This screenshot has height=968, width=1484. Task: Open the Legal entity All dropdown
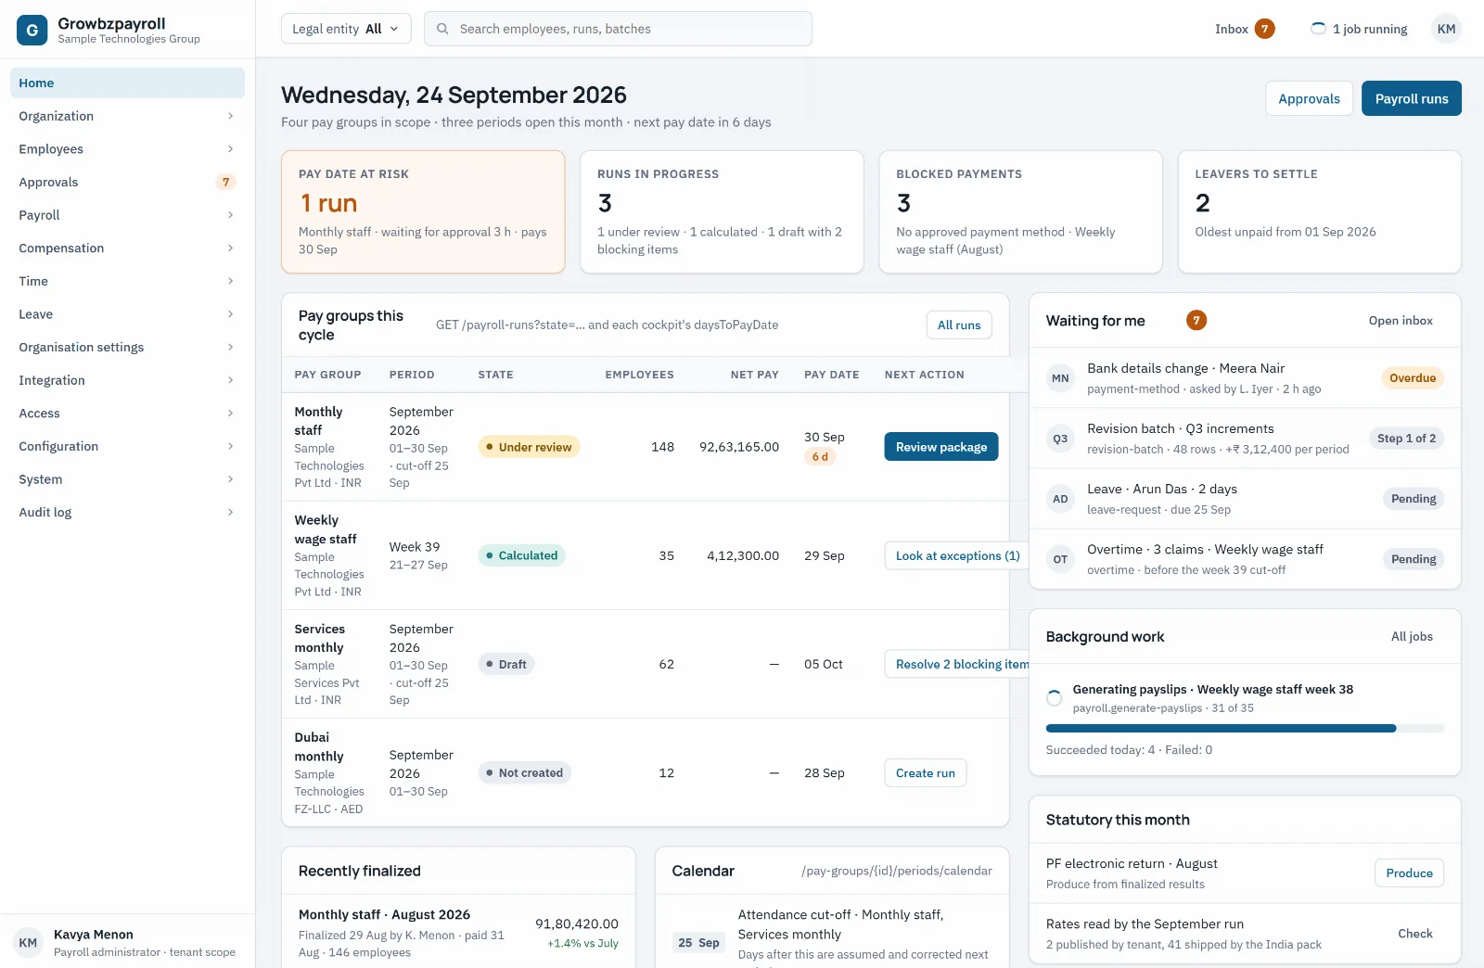pos(346,29)
